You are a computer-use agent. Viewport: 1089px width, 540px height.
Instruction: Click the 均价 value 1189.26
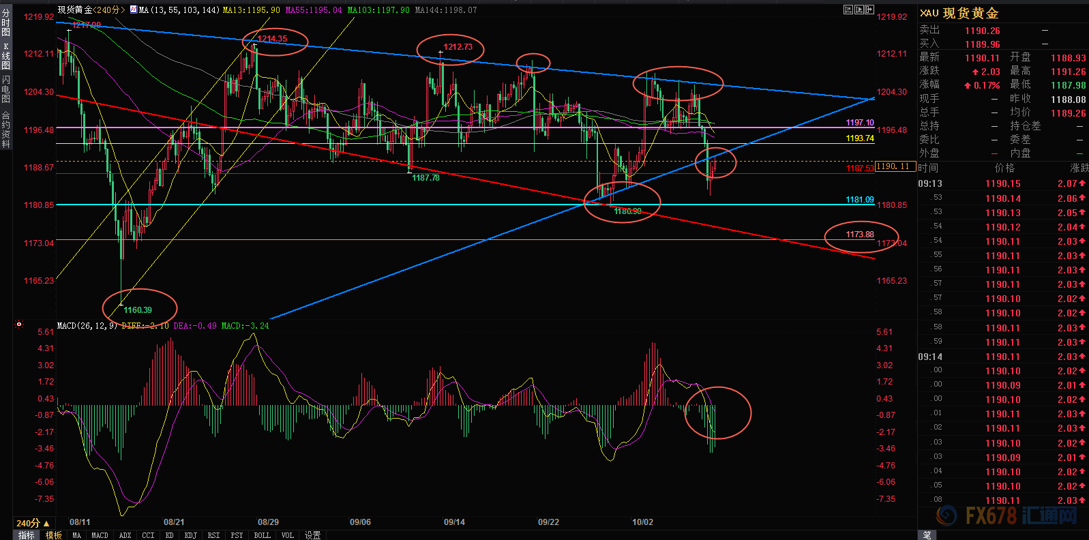[1069, 113]
